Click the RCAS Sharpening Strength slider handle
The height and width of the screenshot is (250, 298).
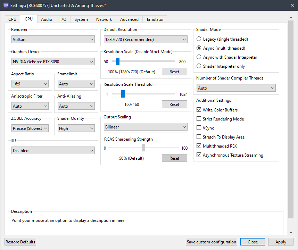pyautogui.click(x=143, y=148)
